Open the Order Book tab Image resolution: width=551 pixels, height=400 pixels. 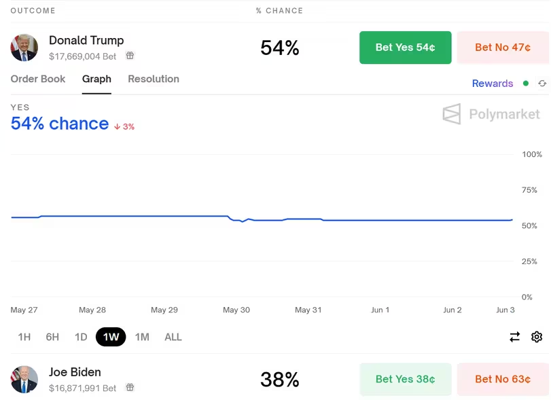click(38, 79)
